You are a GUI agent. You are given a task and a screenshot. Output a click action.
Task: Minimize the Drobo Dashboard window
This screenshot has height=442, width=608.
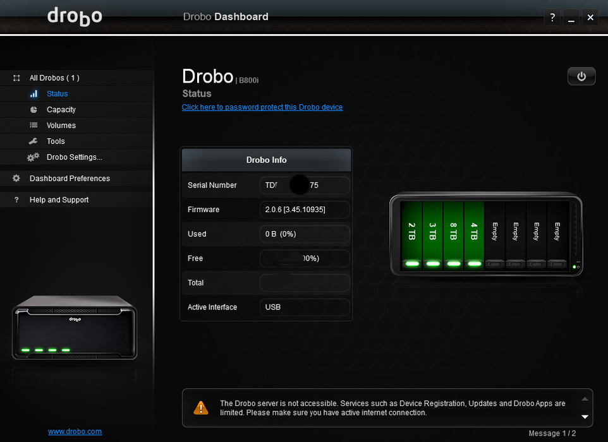(571, 18)
